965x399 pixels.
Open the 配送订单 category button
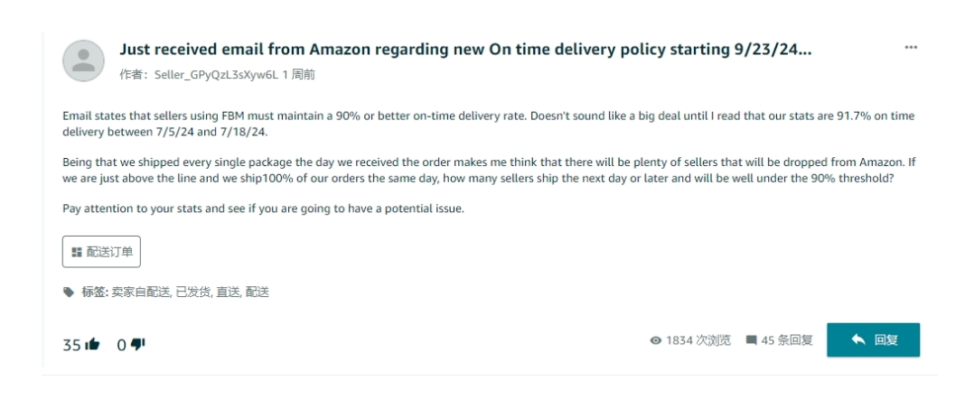(x=101, y=252)
